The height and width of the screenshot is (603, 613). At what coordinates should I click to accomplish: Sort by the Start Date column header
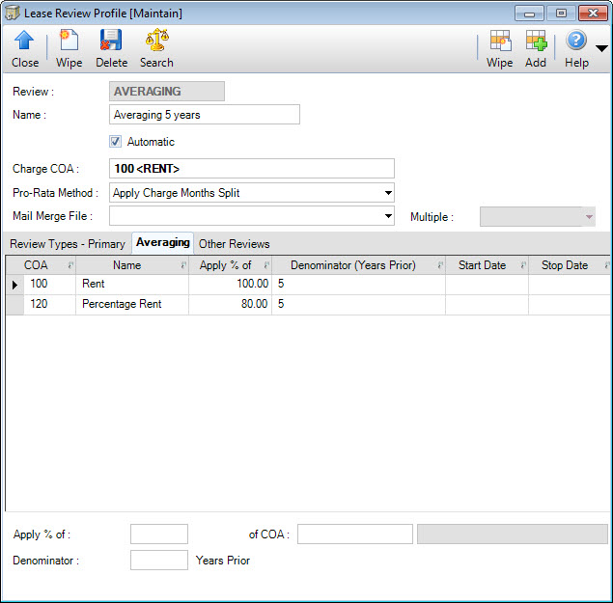[x=487, y=265]
